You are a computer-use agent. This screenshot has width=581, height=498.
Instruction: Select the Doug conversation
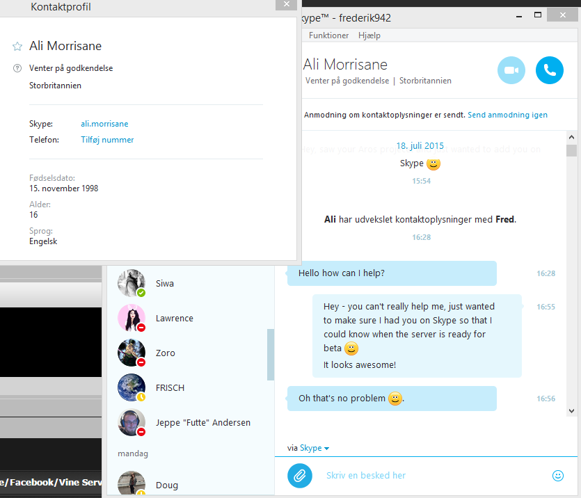pyautogui.click(x=191, y=483)
